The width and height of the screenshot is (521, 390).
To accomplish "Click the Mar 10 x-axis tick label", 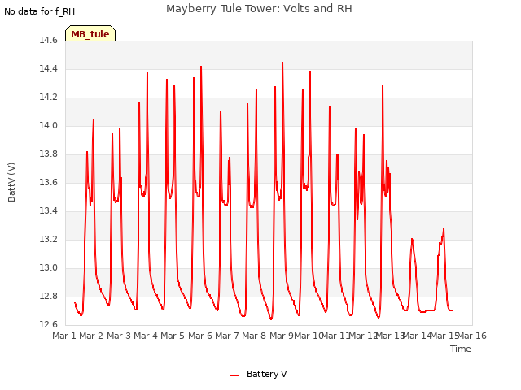I will (309, 336).
